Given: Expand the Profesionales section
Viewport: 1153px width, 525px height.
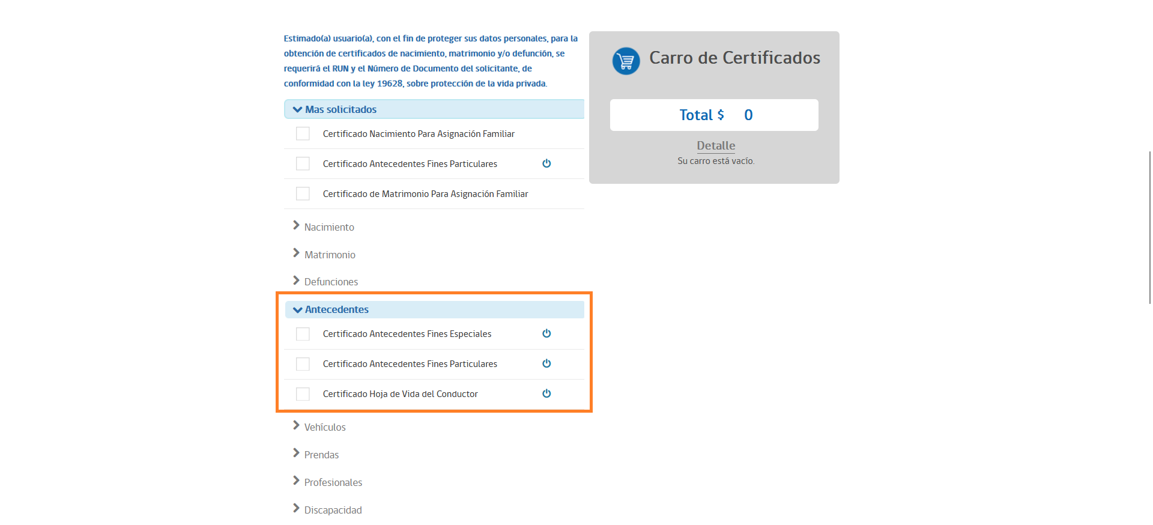Looking at the screenshot, I should pyautogui.click(x=333, y=482).
